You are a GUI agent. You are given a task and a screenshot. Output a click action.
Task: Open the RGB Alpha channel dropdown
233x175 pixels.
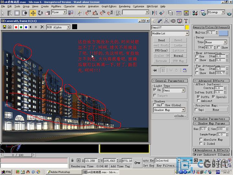click(68, 27)
